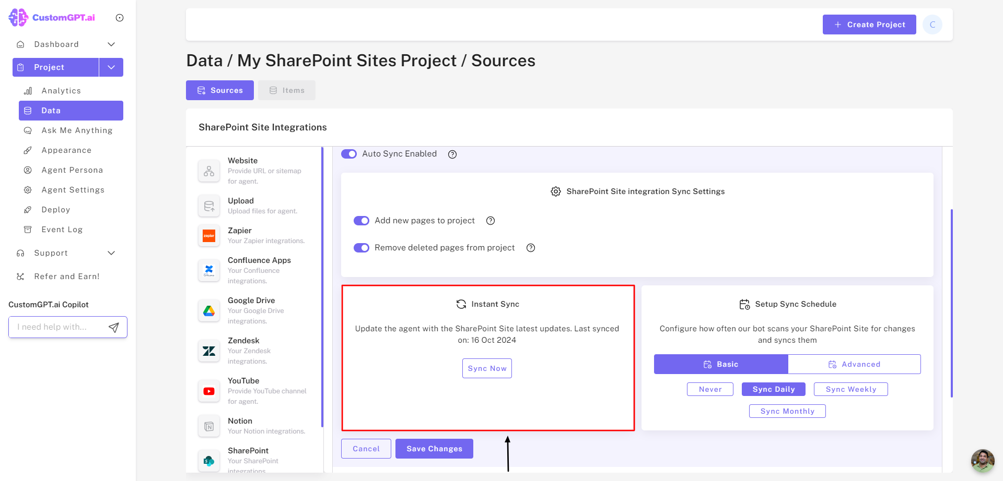Click help icon next to Auto Sync Enabled
This screenshot has width=1003, height=481.
[452, 154]
